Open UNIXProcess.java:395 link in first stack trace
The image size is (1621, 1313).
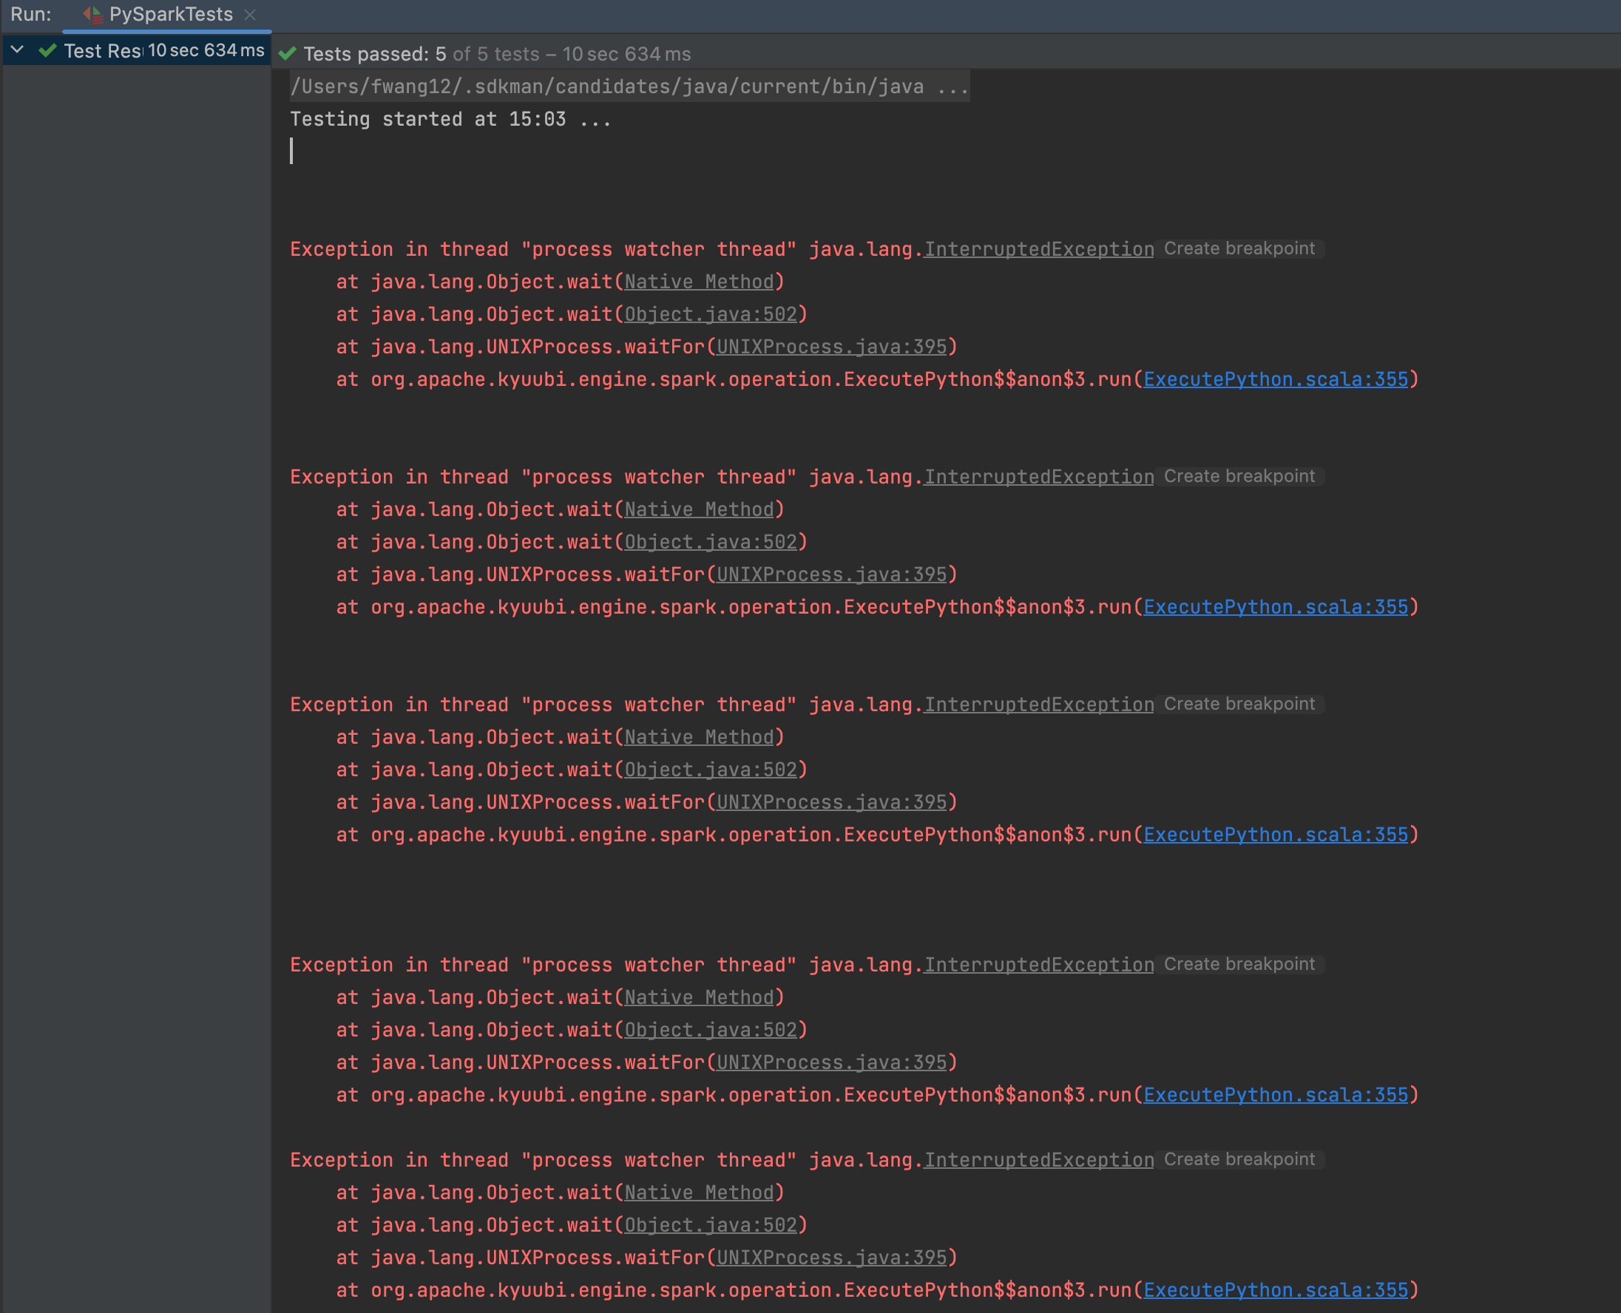coord(831,347)
